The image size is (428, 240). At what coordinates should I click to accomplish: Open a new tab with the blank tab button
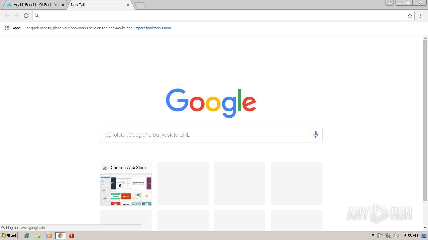[140, 5]
